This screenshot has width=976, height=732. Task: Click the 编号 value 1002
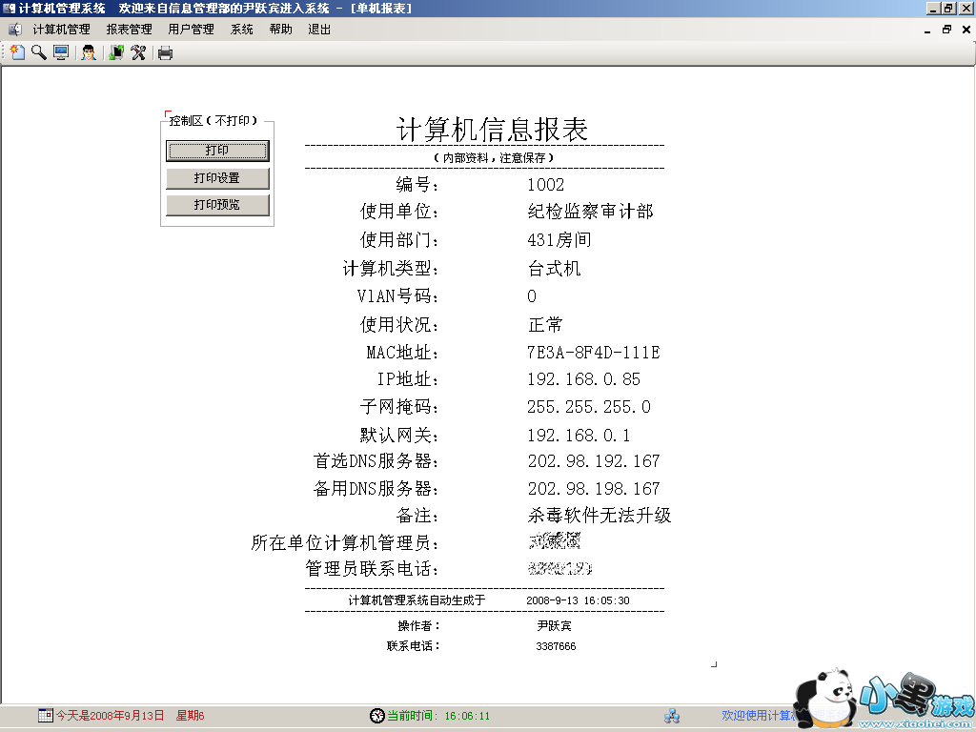[545, 185]
